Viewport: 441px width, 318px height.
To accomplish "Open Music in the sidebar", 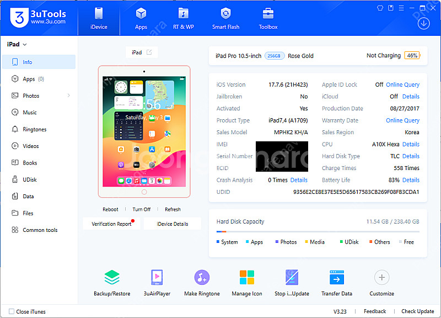I will 39,113.
